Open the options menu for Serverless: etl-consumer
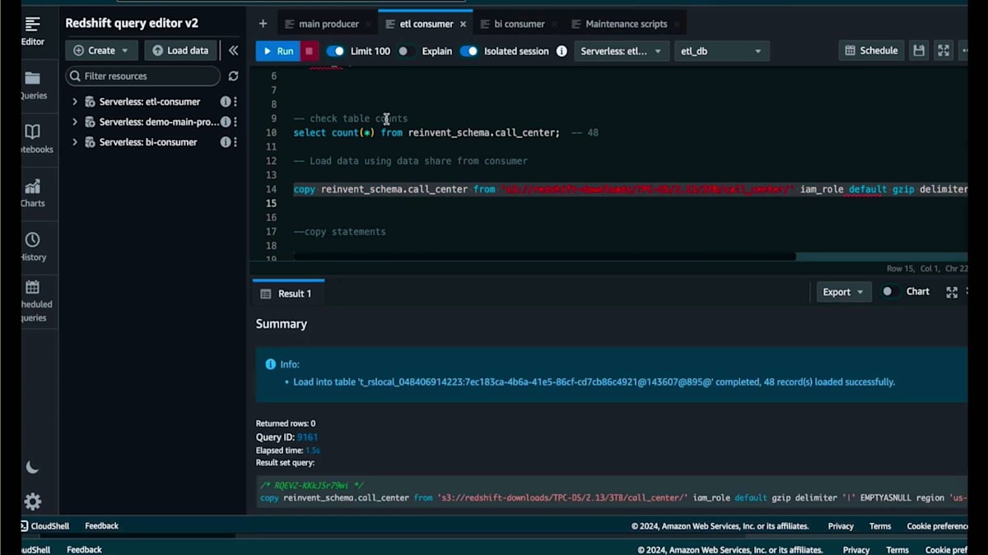988x555 pixels. click(235, 102)
